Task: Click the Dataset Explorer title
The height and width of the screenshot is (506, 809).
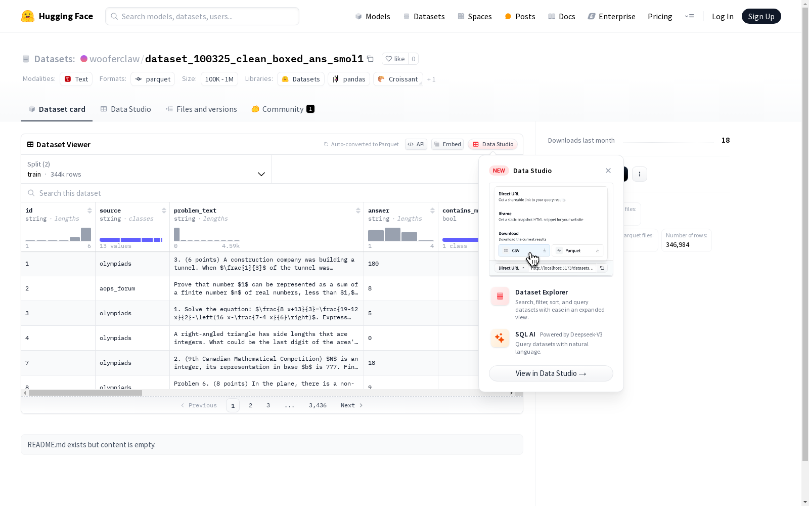Action: tap(542, 292)
